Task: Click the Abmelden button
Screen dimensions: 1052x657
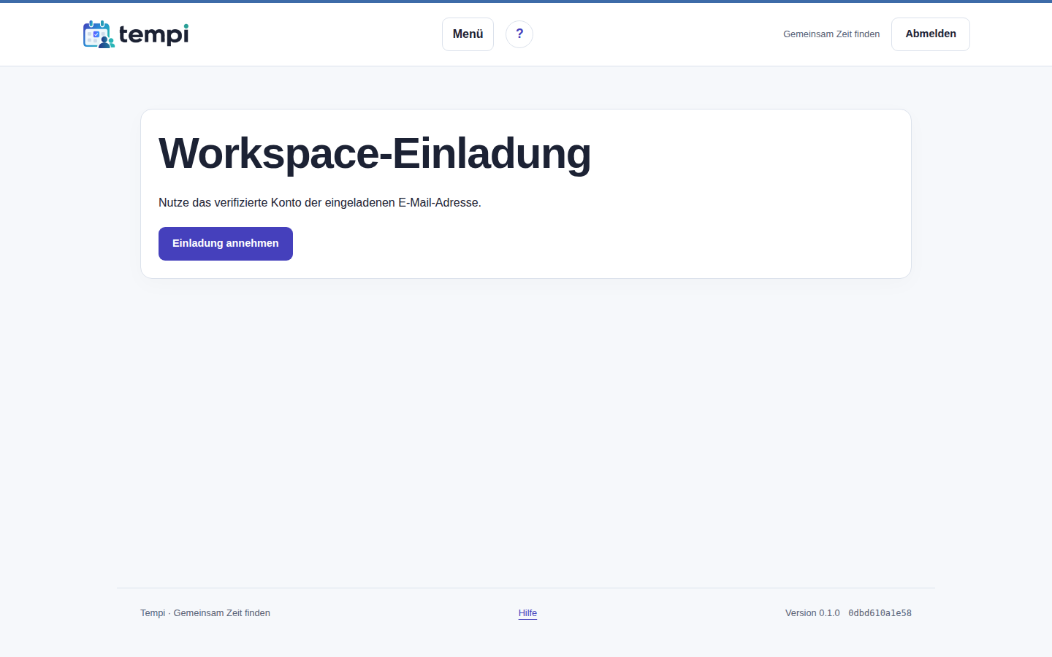Action: click(x=931, y=34)
